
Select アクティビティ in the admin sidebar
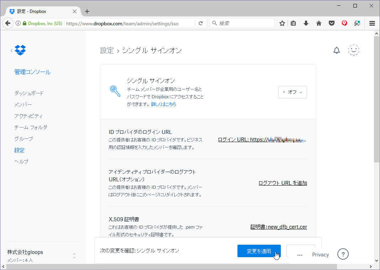tap(28, 116)
